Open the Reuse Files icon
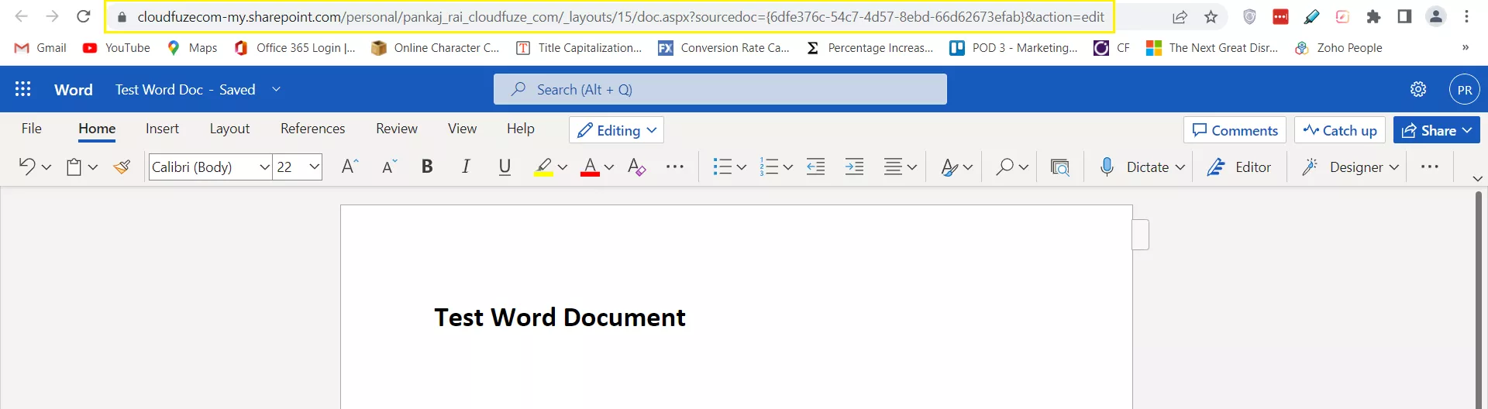This screenshot has width=1488, height=409. click(x=1059, y=167)
